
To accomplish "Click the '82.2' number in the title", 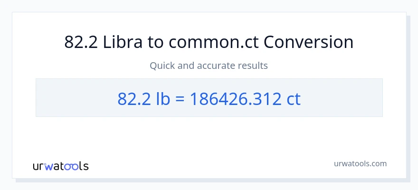I will pyautogui.click(x=80, y=42).
